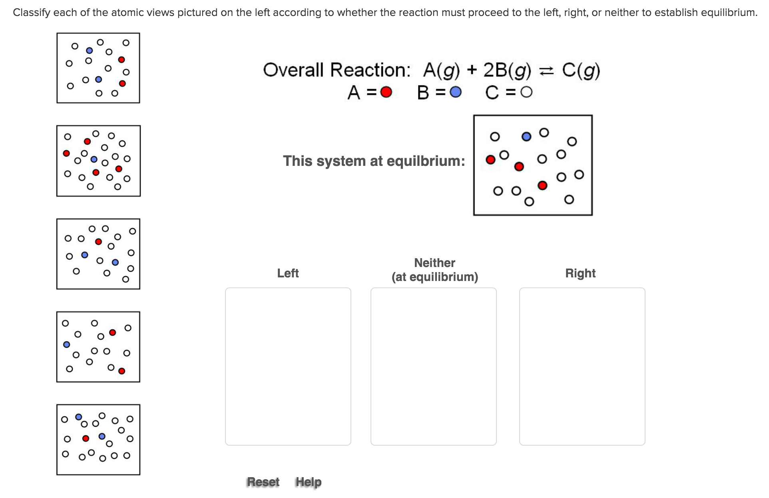769x498 pixels.
Task: Select the first atomic view thumbnail
Action: click(98, 67)
